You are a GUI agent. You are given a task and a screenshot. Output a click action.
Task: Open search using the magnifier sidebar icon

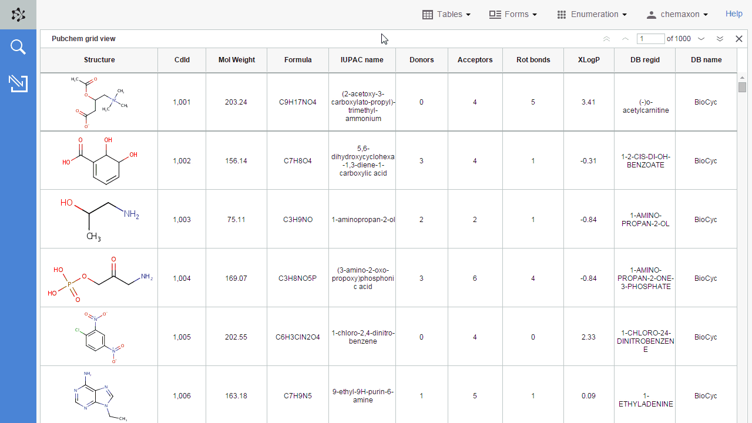pyautogui.click(x=18, y=46)
